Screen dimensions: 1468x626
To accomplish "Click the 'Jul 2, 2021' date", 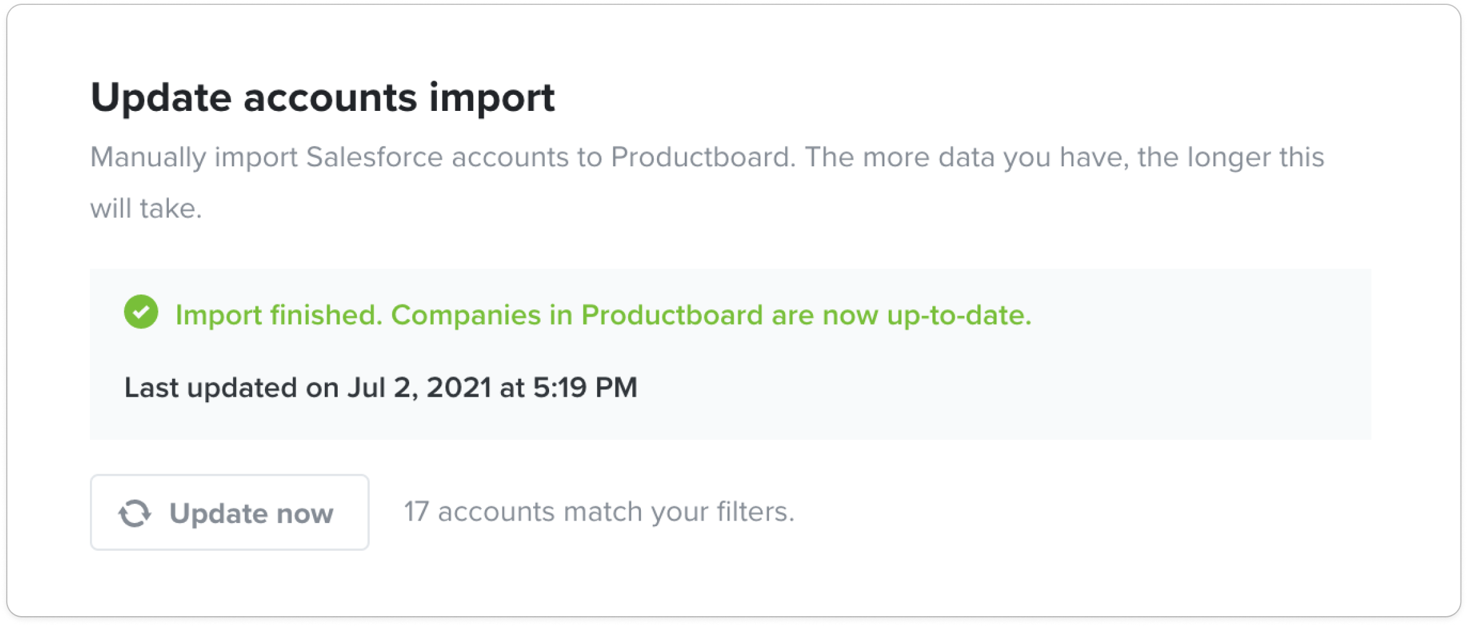I will pyautogui.click(x=419, y=388).
